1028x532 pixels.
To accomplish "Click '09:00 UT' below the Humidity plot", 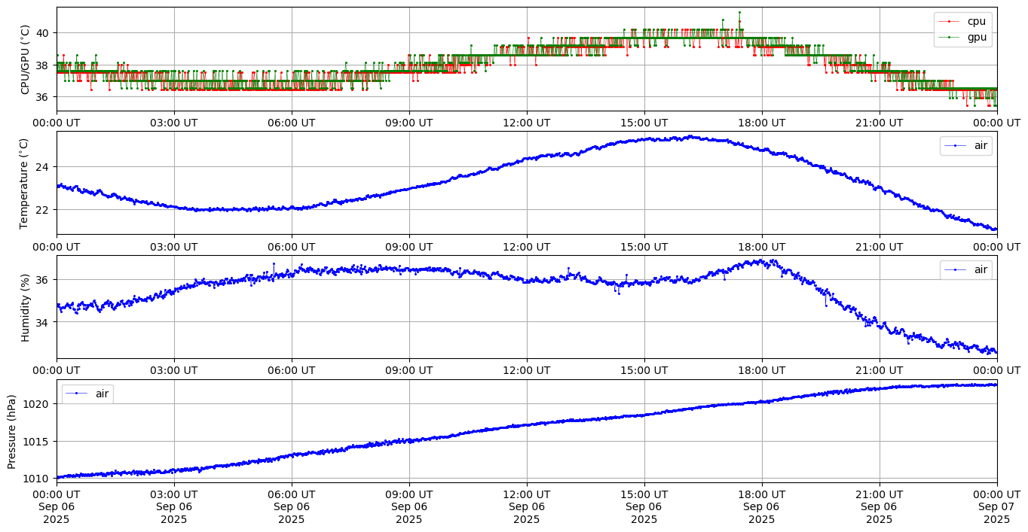I will [409, 371].
